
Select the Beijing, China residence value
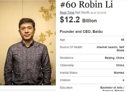[x=115, y=58]
